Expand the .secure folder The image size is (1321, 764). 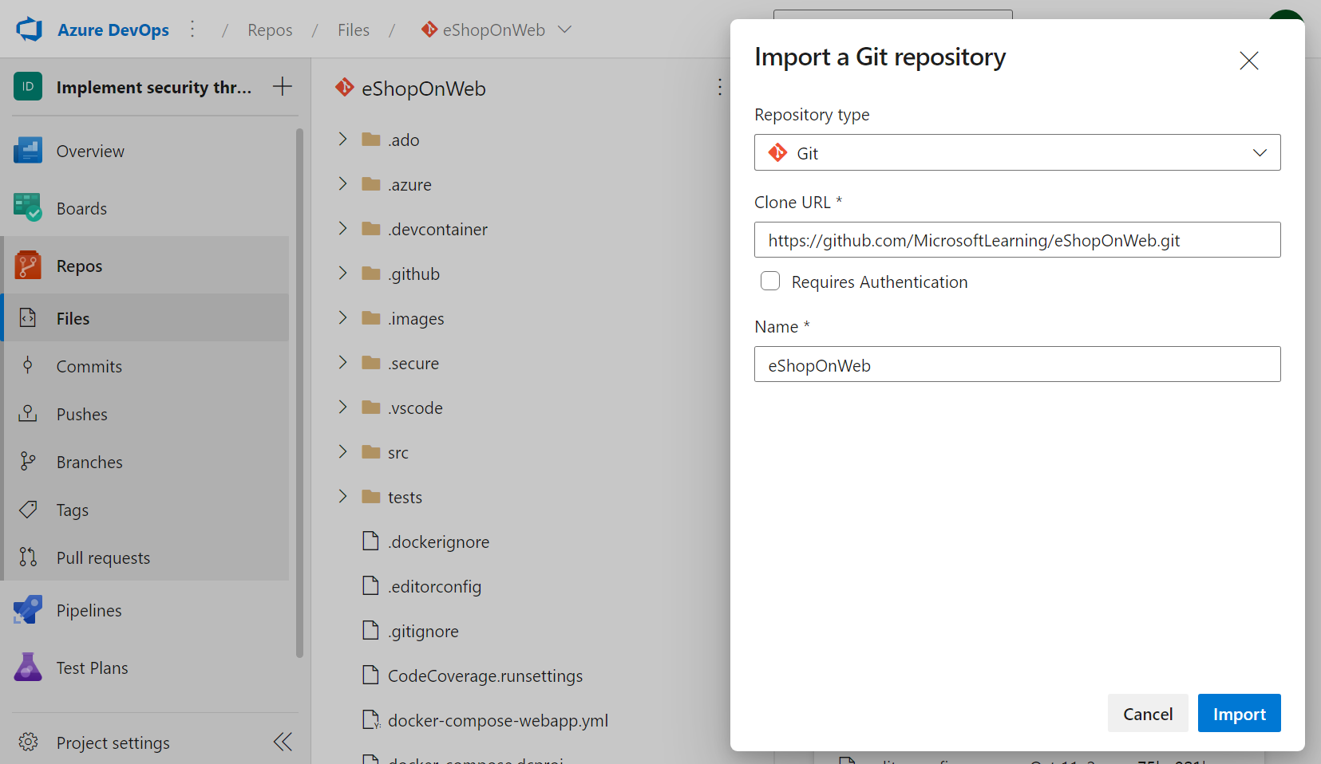(x=343, y=362)
